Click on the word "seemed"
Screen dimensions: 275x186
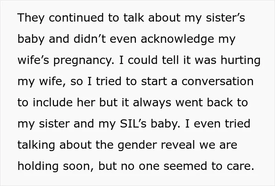[x=185, y=166]
